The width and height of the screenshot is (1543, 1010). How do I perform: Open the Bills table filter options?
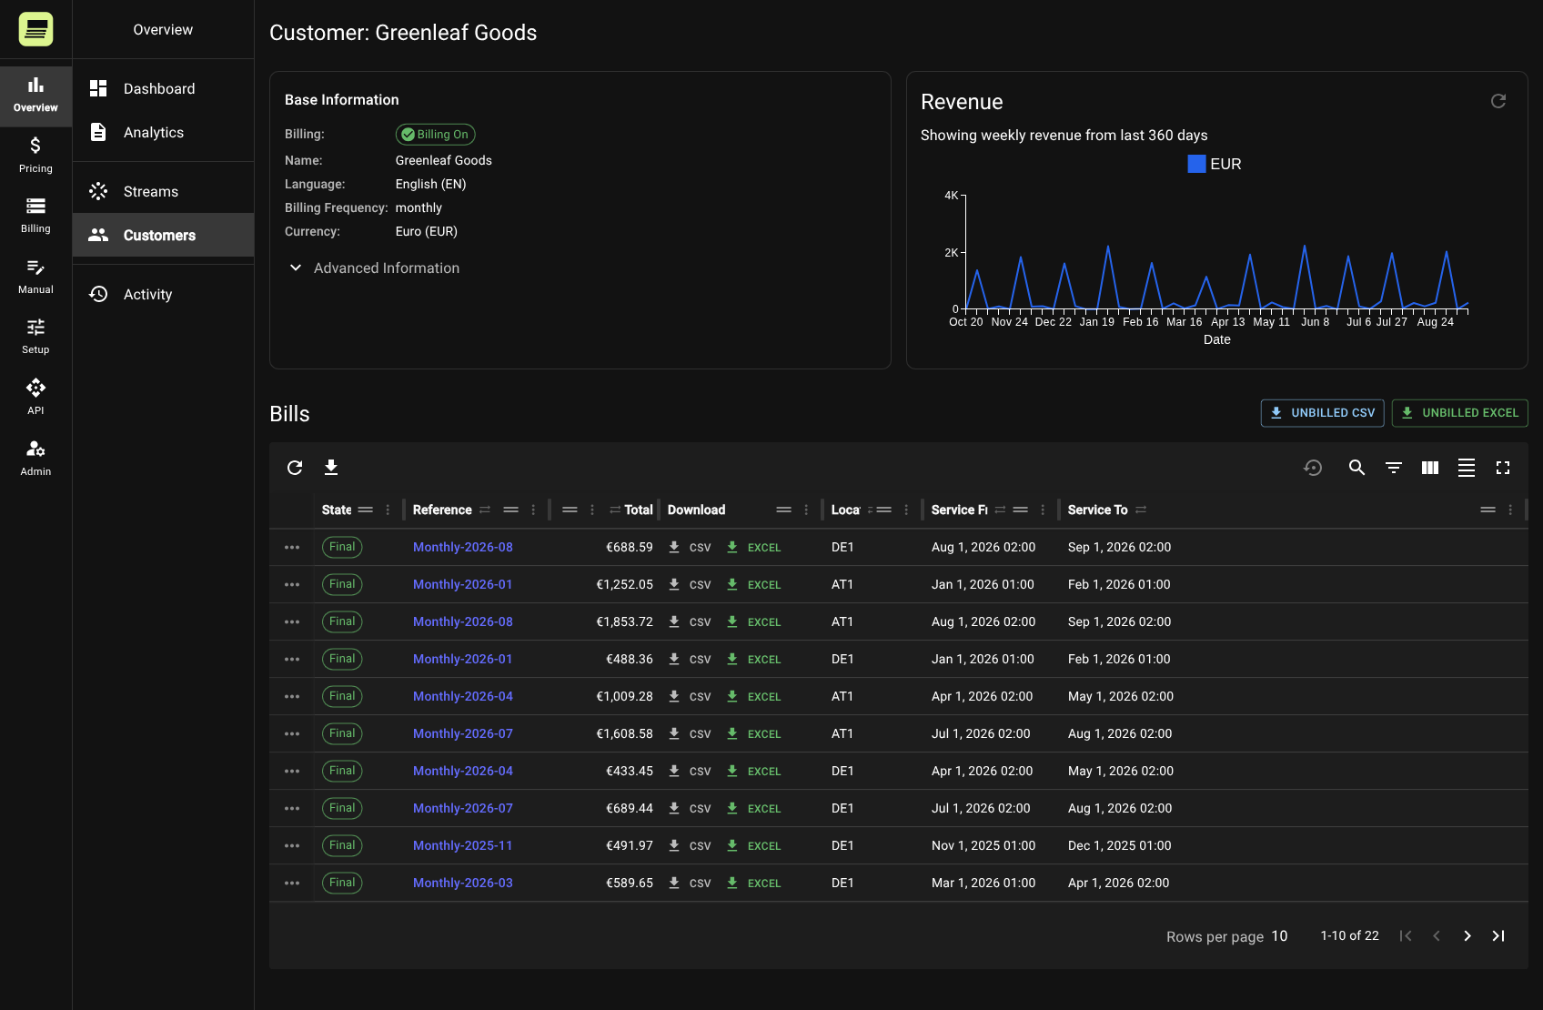1393,468
